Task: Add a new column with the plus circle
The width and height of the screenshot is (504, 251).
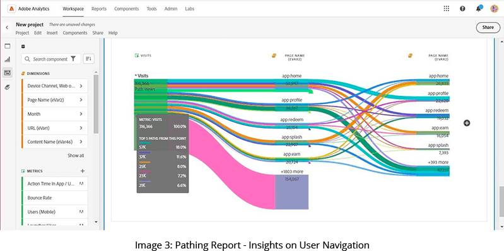Action: [x=467, y=123]
